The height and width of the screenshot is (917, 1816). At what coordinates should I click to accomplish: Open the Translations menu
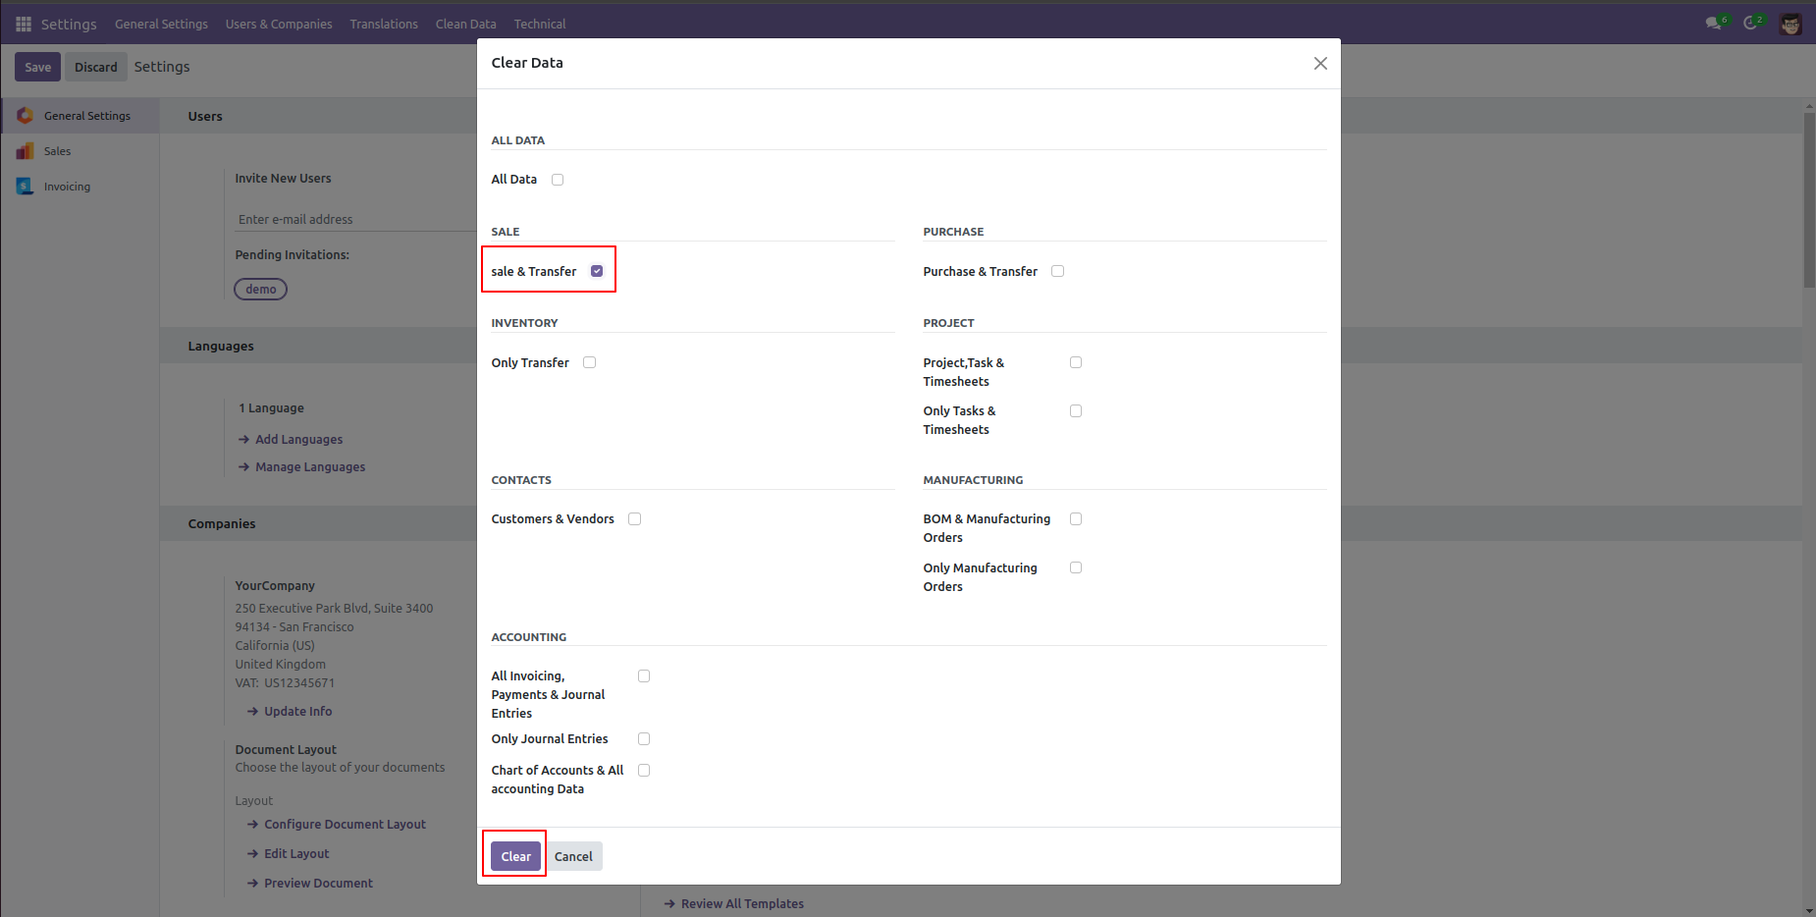click(x=384, y=23)
